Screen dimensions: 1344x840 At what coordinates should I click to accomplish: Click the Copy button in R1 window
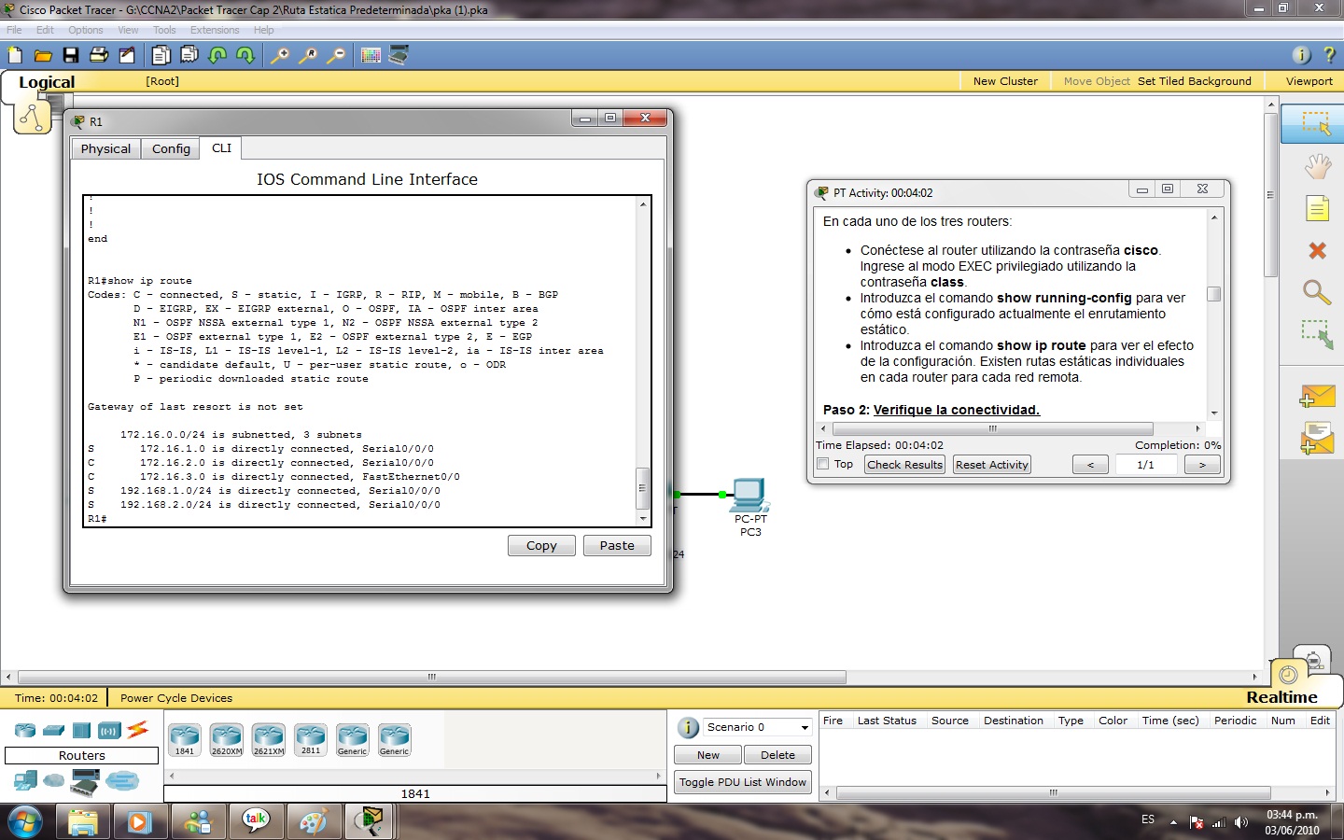[541, 545]
